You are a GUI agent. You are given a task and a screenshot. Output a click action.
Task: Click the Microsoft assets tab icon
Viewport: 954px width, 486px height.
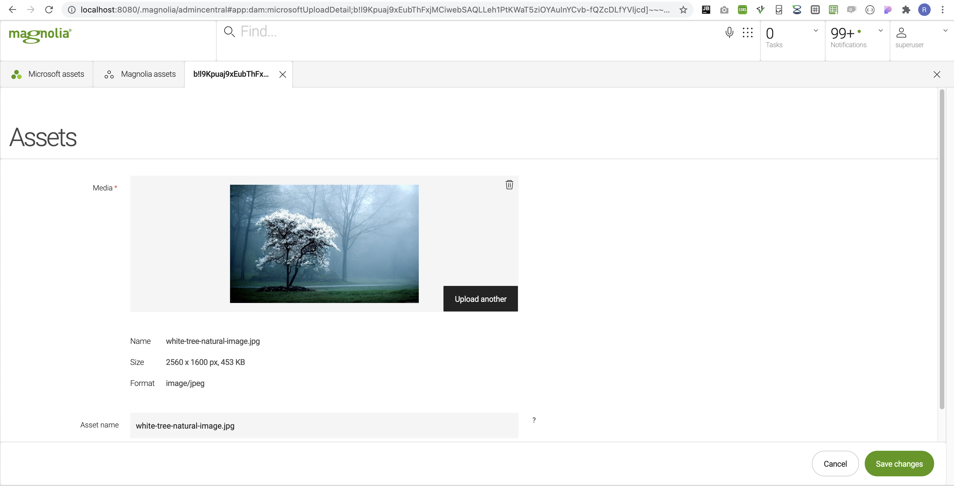tap(16, 74)
